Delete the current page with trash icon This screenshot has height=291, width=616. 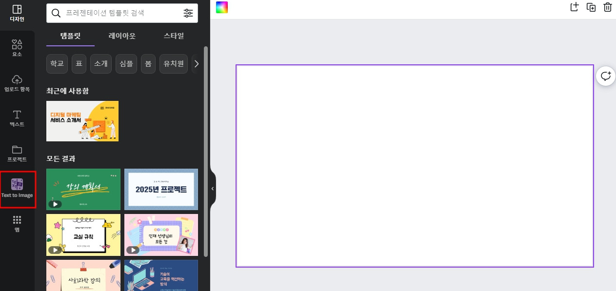[x=607, y=7]
